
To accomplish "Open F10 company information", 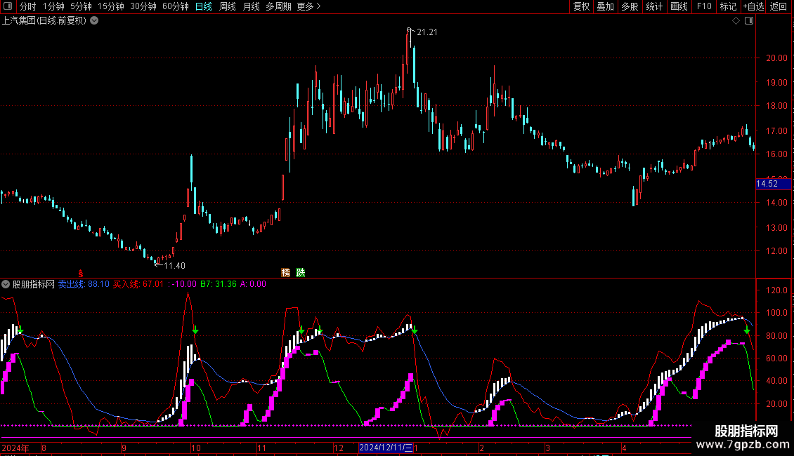I will coord(704,6).
